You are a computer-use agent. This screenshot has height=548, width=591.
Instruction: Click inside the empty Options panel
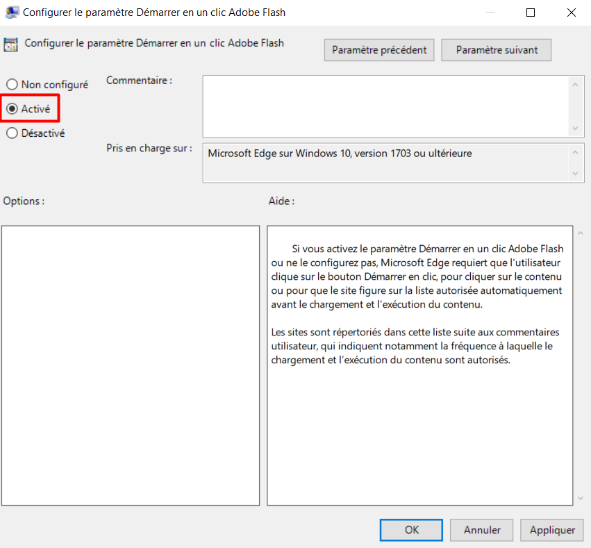tap(131, 365)
